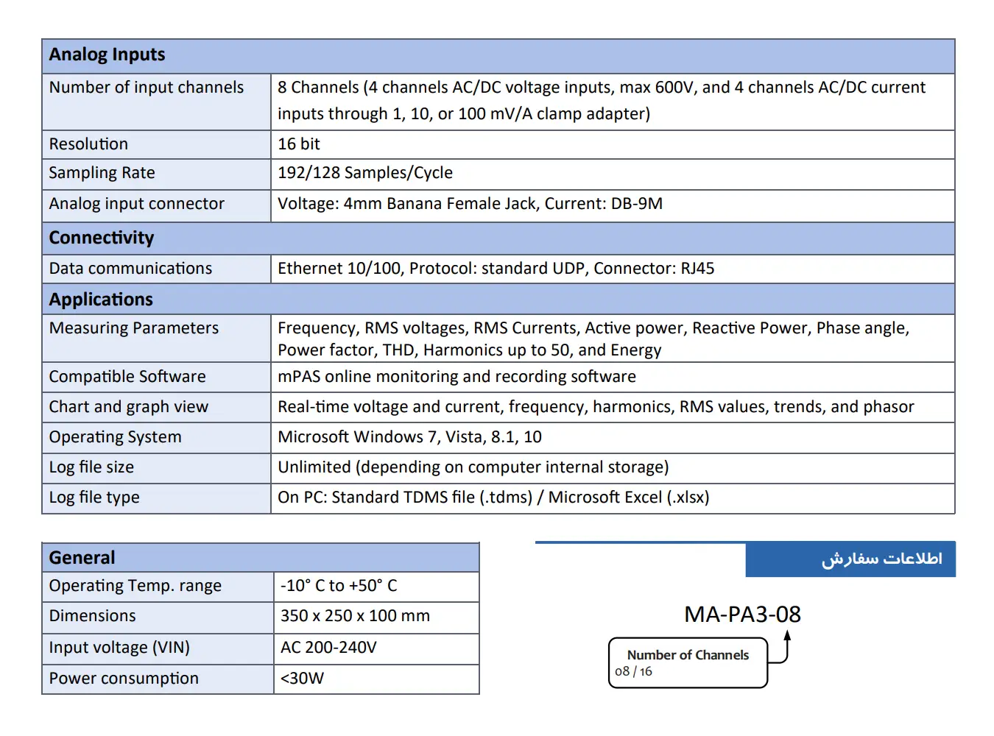The height and width of the screenshot is (736, 994).
Task: Click the '8 Channels' description cell
Action: click(x=613, y=102)
